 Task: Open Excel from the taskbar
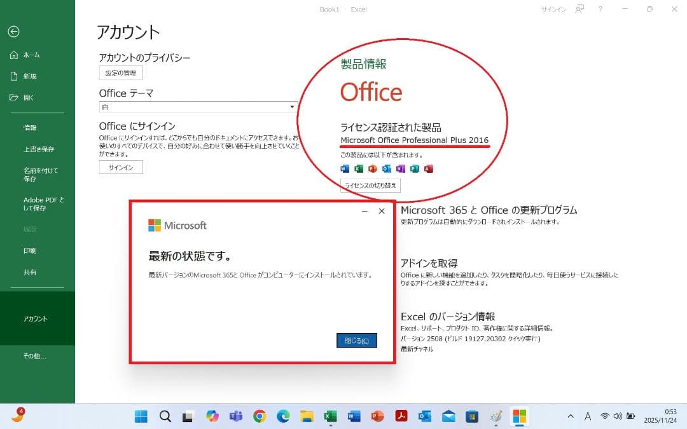(x=330, y=417)
